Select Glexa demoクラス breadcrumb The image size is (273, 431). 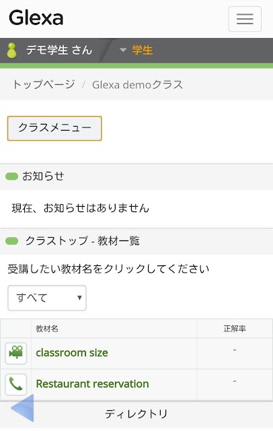pyautogui.click(x=137, y=85)
